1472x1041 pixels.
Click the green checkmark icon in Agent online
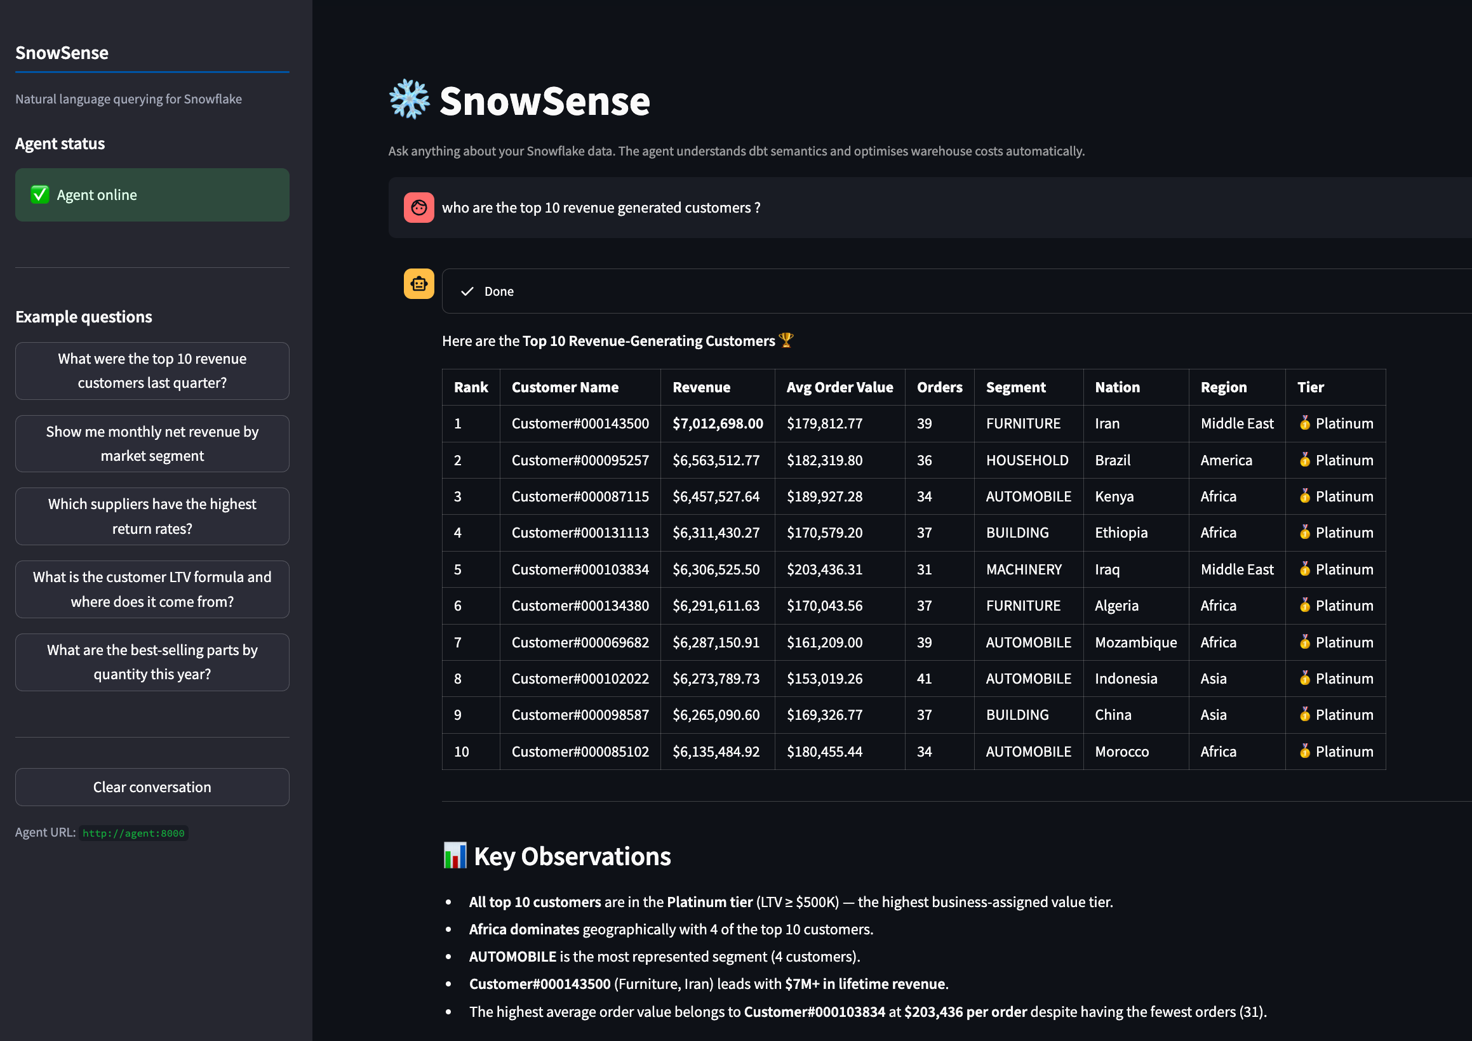[40, 195]
